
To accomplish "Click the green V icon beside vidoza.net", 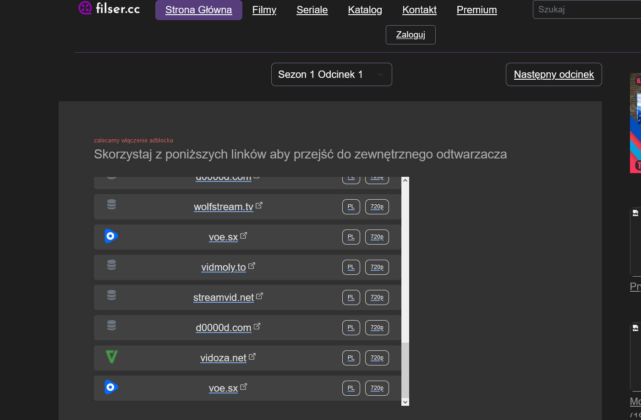I will point(111,357).
